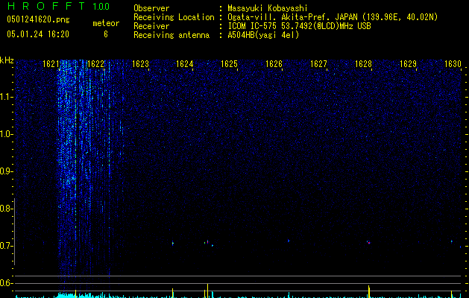Click the 1622 time axis label
This screenshot has width=469, height=298.
point(95,64)
